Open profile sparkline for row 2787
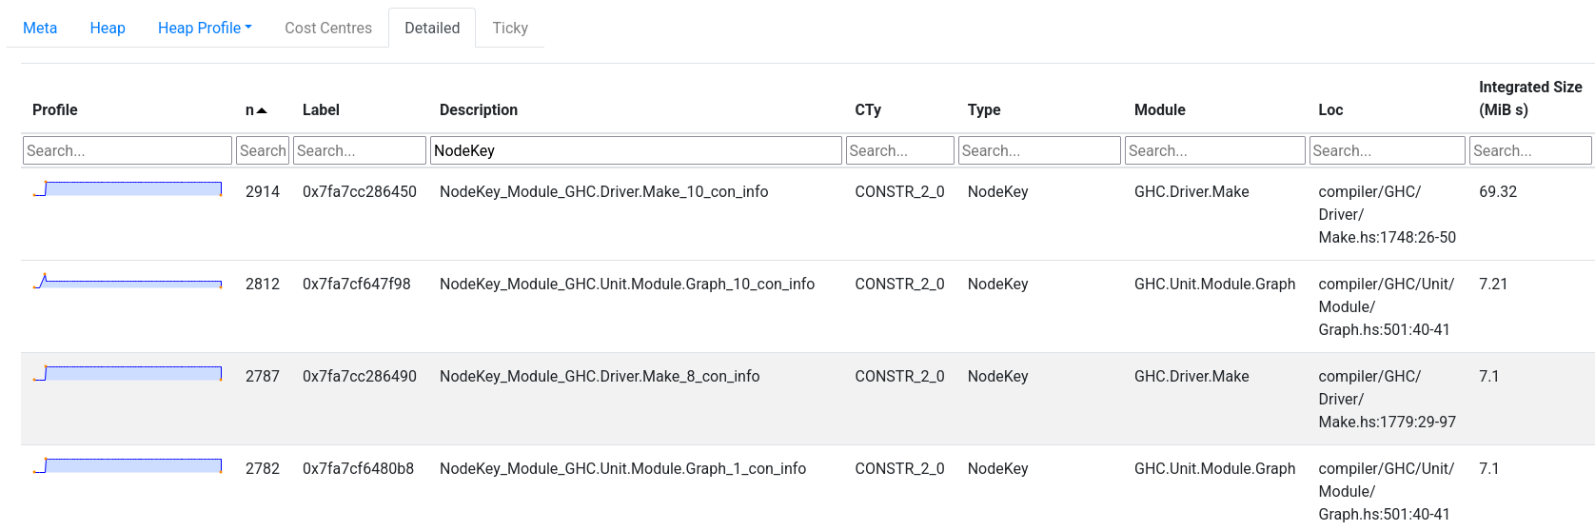Image resolution: width=1595 pixels, height=531 pixels. [x=128, y=373]
